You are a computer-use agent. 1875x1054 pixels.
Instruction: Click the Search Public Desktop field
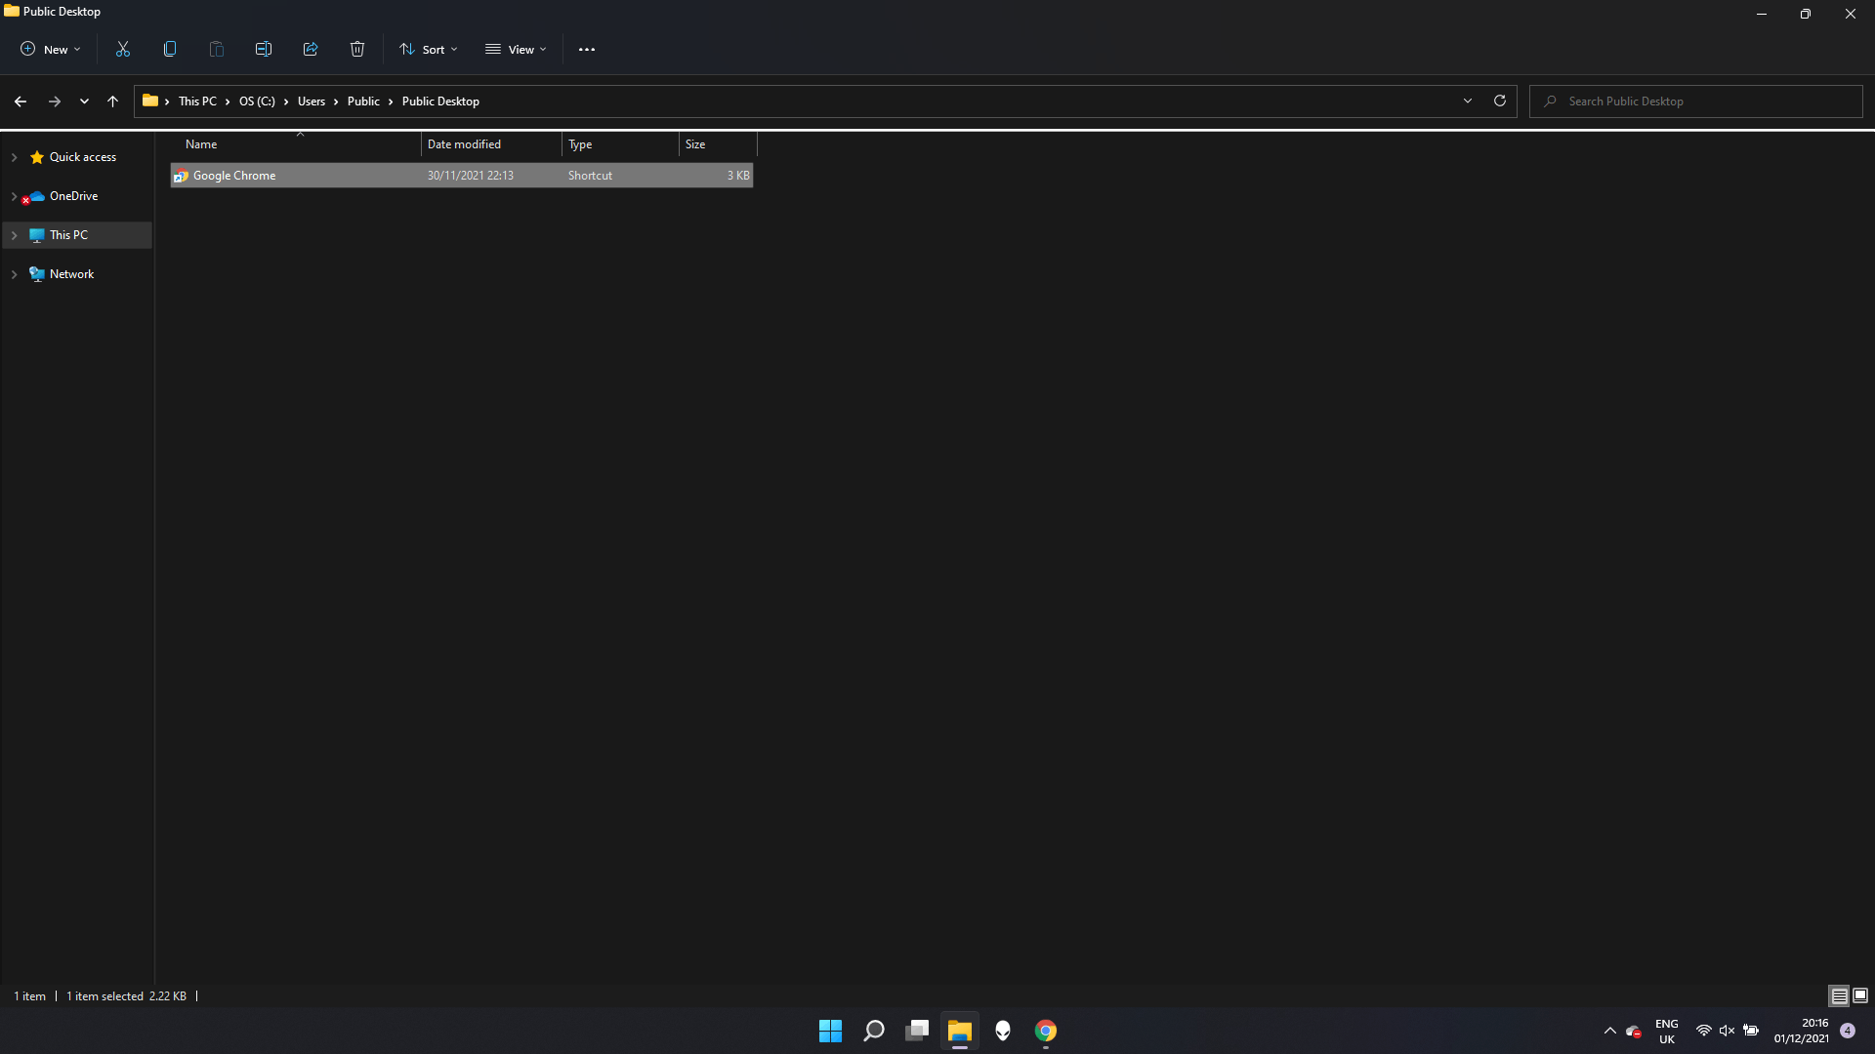click(1699, 101)
